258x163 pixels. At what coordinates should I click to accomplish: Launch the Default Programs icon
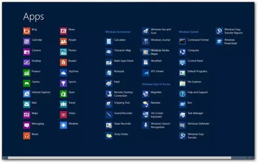pos(182,73)
